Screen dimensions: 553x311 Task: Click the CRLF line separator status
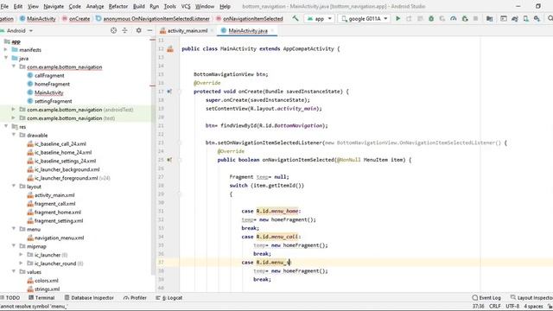494,307
